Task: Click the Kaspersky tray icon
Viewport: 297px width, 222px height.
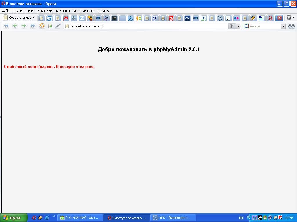Action: coord(280,218)
